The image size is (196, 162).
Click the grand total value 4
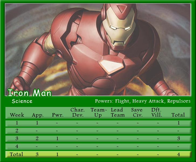(x=178, y=154)
